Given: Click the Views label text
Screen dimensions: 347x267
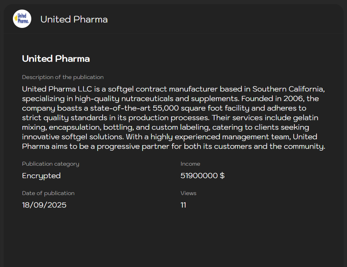Looking at the screenshot, I should click(188, 193).
